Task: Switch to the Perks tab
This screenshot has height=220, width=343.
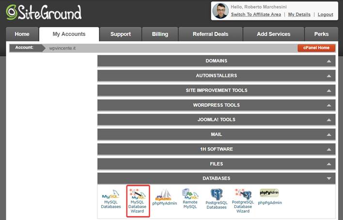Action: (321, 34)
